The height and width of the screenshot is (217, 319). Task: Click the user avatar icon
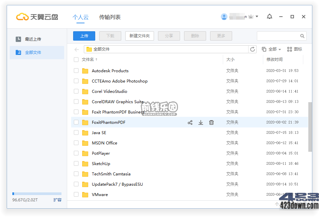pyautogui.click(x=224, y=17)
